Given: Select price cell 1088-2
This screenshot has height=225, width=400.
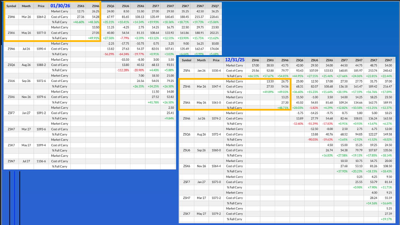Looking at the screenshot, I should [x=41, y=65].
